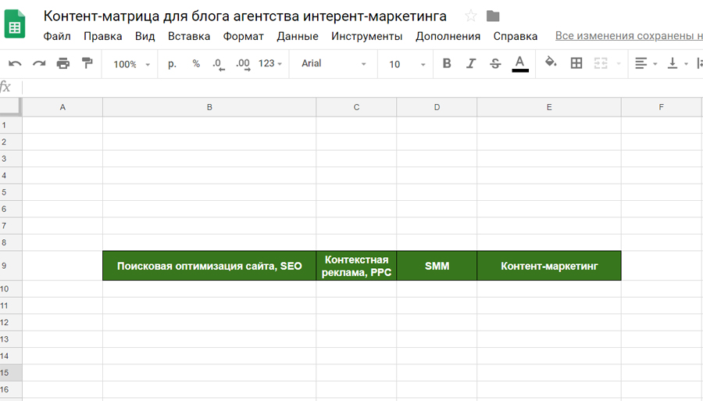Select the paint format roller tool
This screenshot has height=401, width=703.
coord(87,64)
